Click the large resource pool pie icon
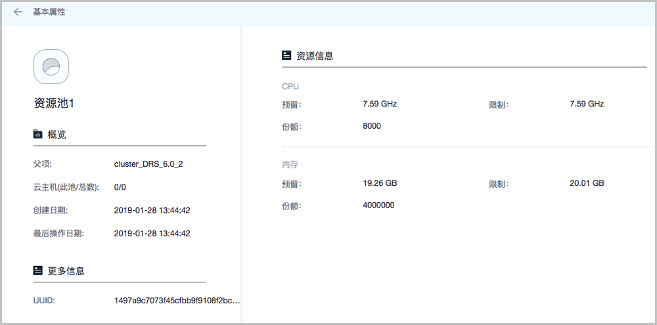 point(51,67)
